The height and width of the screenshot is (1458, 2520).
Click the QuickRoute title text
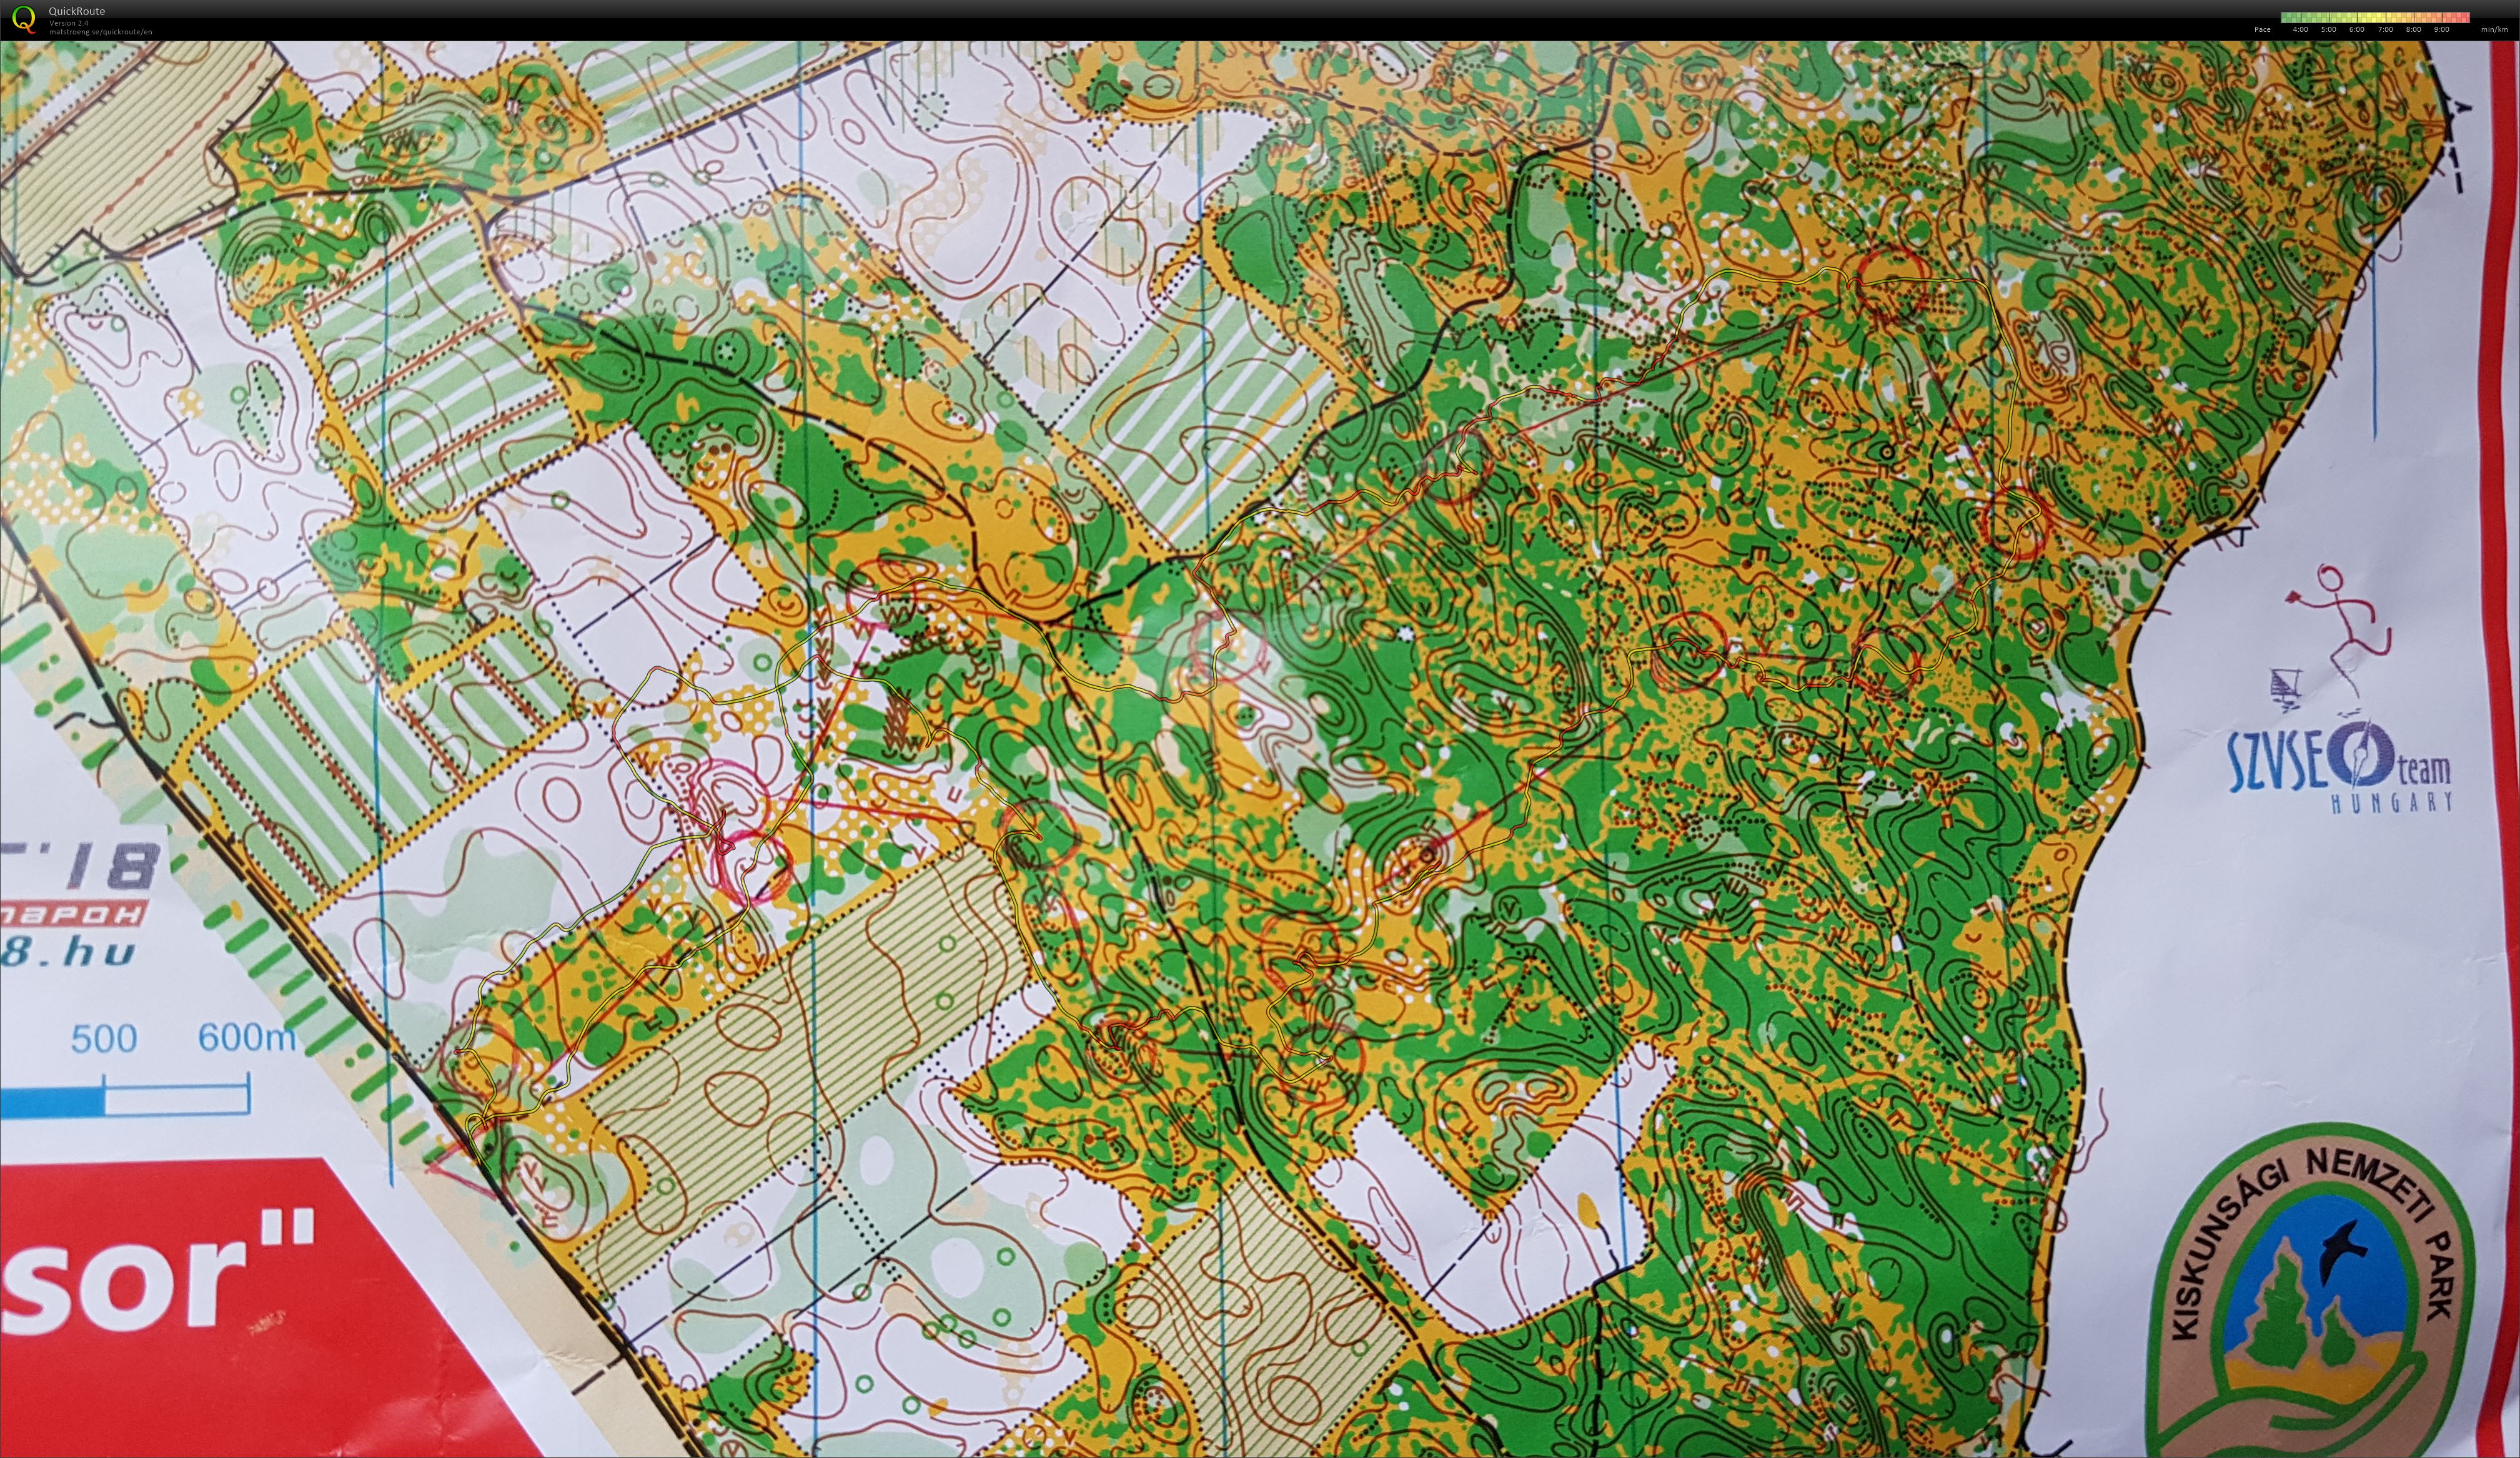[x=76, y=12]
